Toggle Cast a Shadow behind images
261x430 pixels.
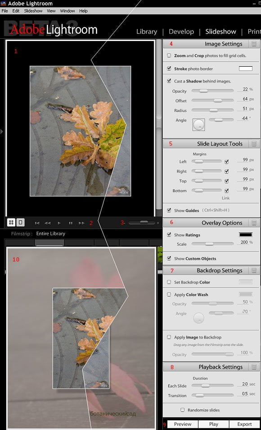click(x=169, y=81)
